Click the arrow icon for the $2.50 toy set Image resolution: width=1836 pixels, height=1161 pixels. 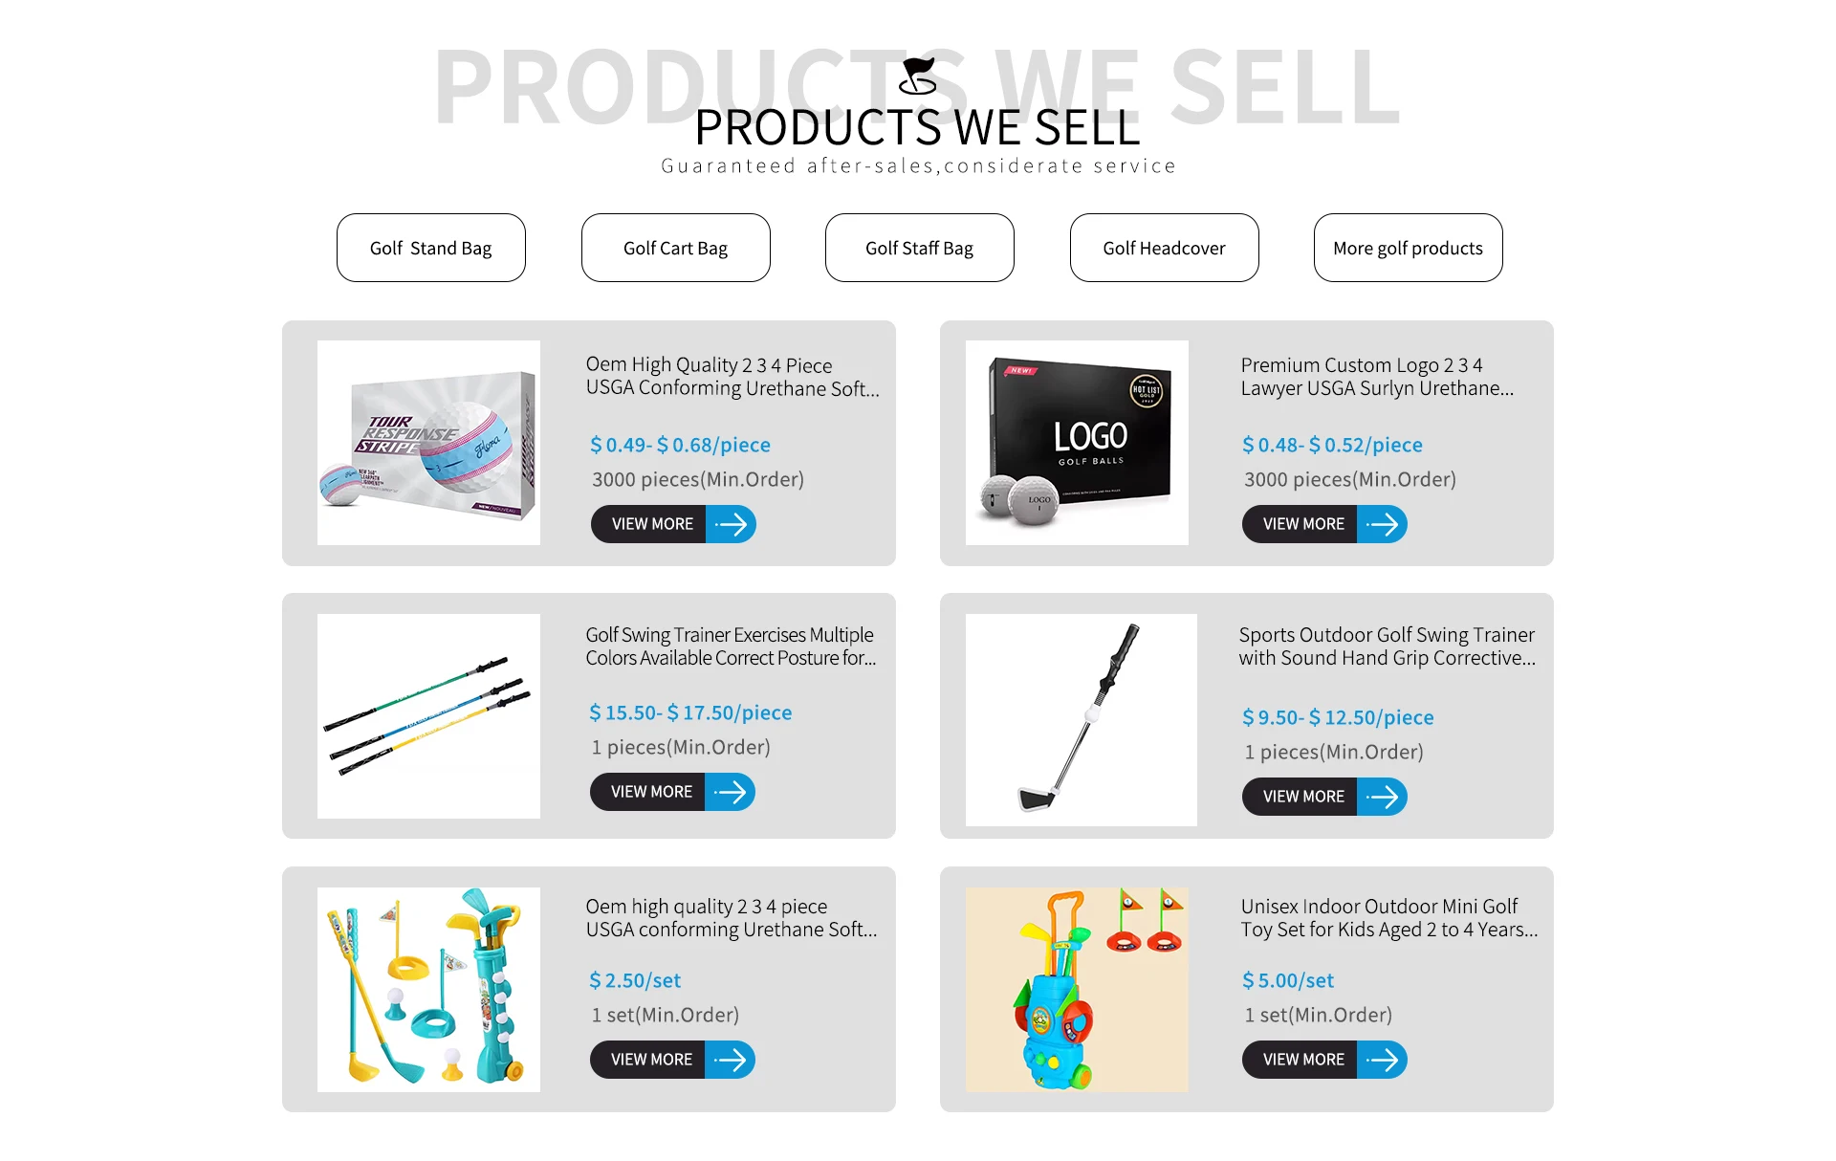pyautogui.click(x=731, y=1060)
